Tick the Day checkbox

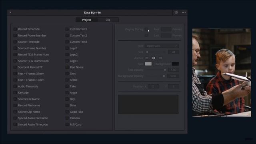click(x=67, y=99)
